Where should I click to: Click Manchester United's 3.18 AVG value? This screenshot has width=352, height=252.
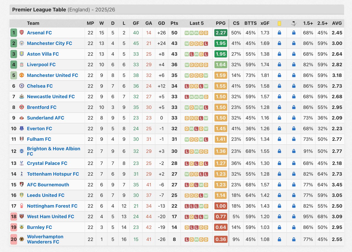pyautogui.click(x=337, y=75)
